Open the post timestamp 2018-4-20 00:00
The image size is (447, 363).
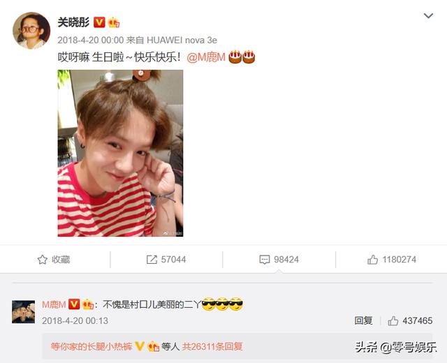(91, 40)
